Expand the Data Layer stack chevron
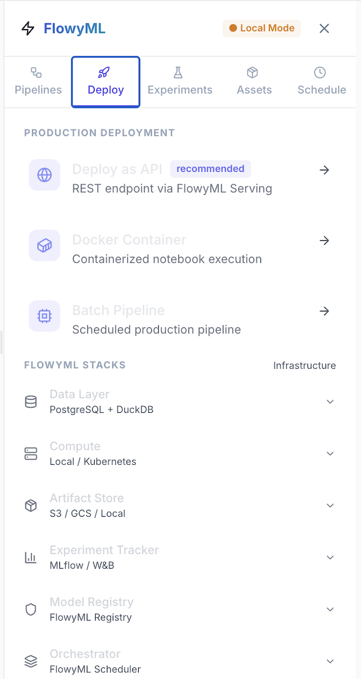Image resolution: width=361 pixels, height=679 pixels. coord(330,402)
